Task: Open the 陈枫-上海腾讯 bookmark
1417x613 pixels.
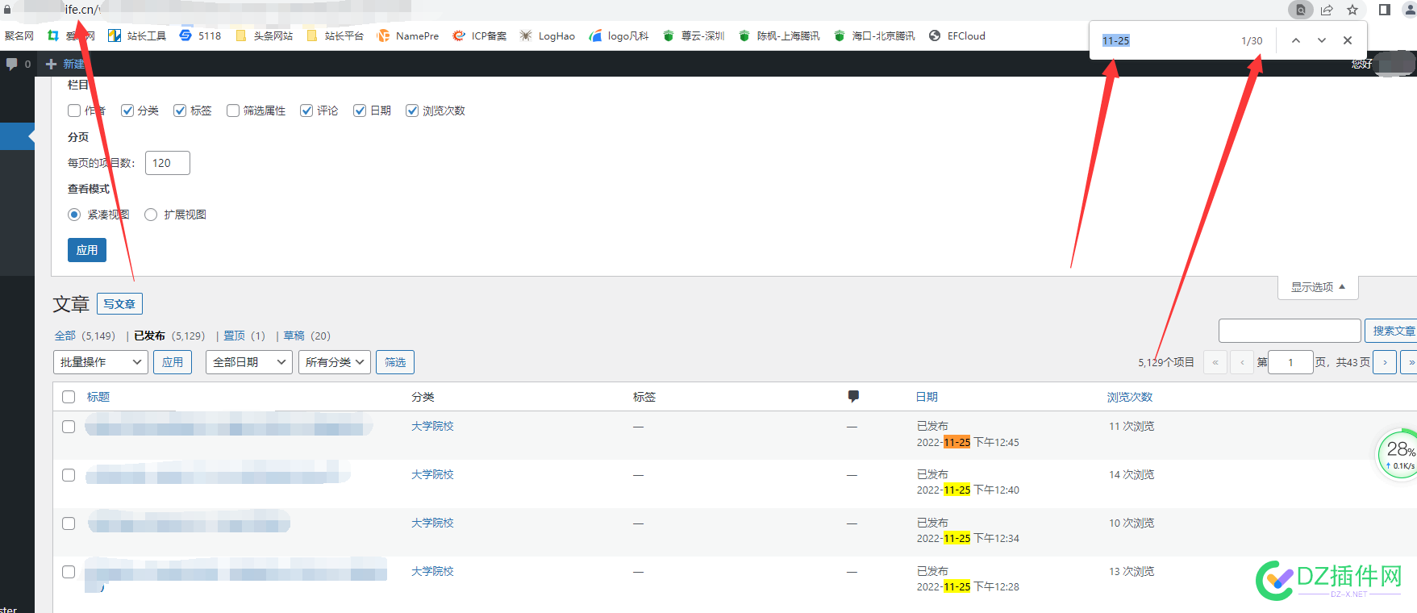Action: point(780,35)
